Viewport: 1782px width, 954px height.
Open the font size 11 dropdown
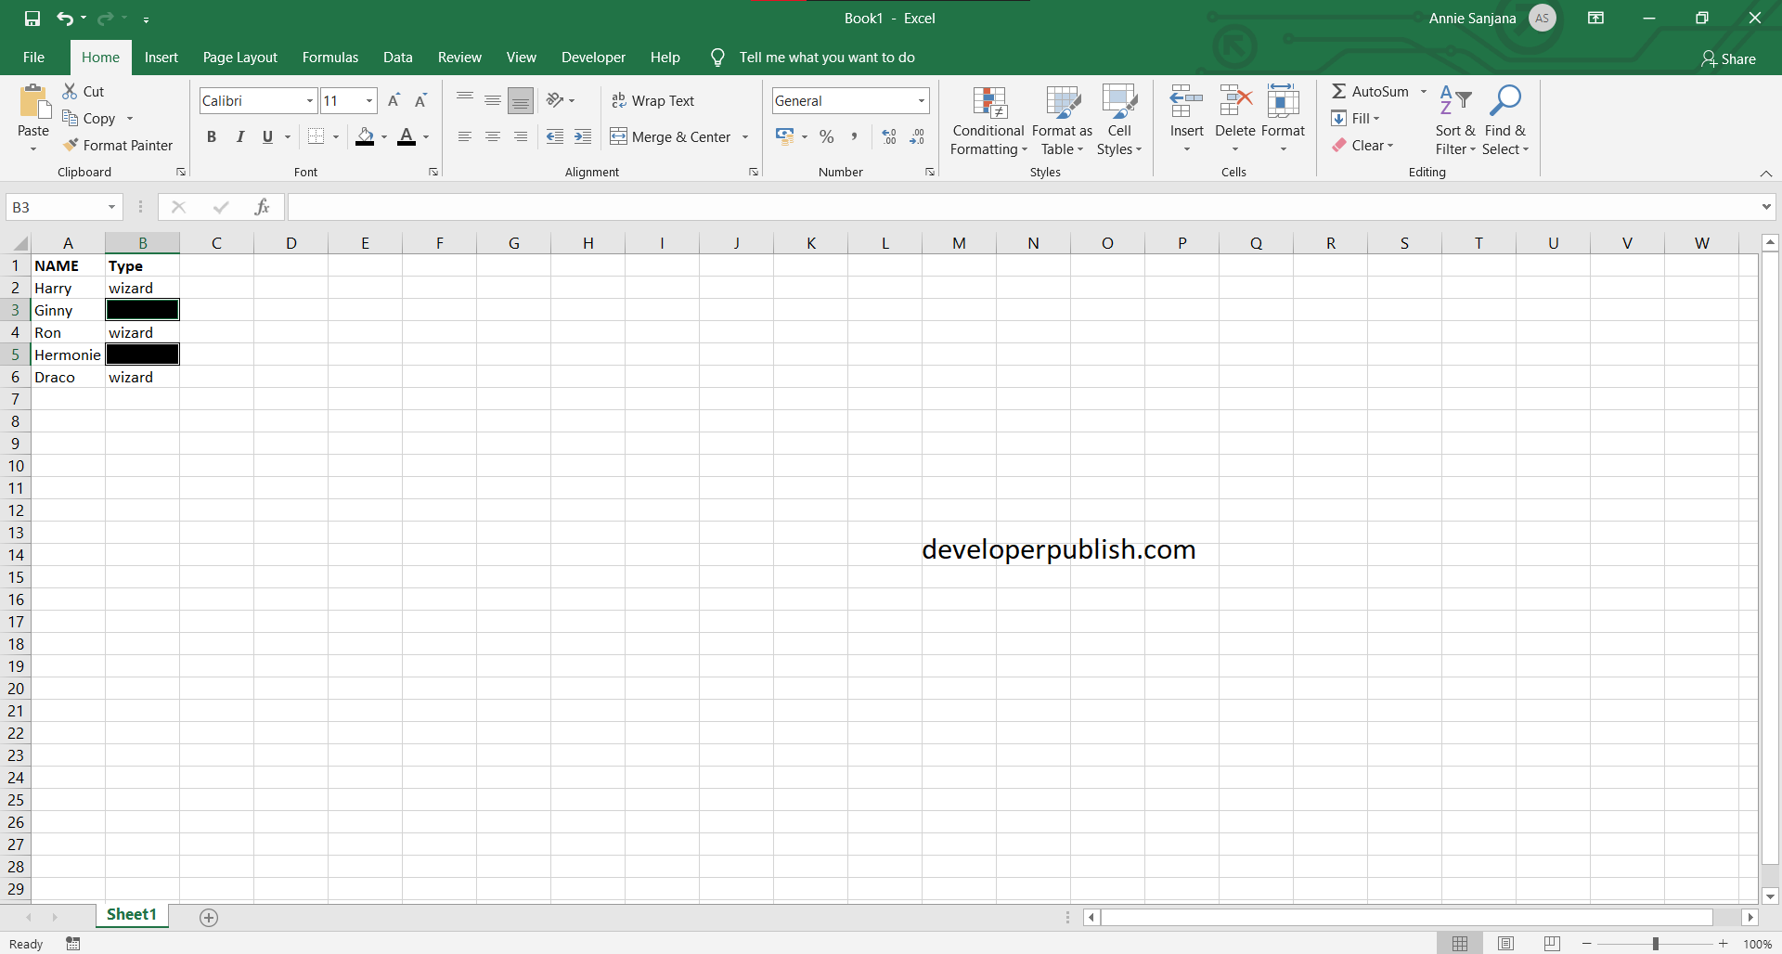(369, 100)
